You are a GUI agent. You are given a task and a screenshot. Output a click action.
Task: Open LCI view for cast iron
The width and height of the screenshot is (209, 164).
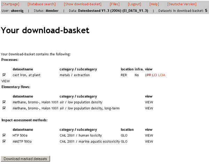point(155,75)
